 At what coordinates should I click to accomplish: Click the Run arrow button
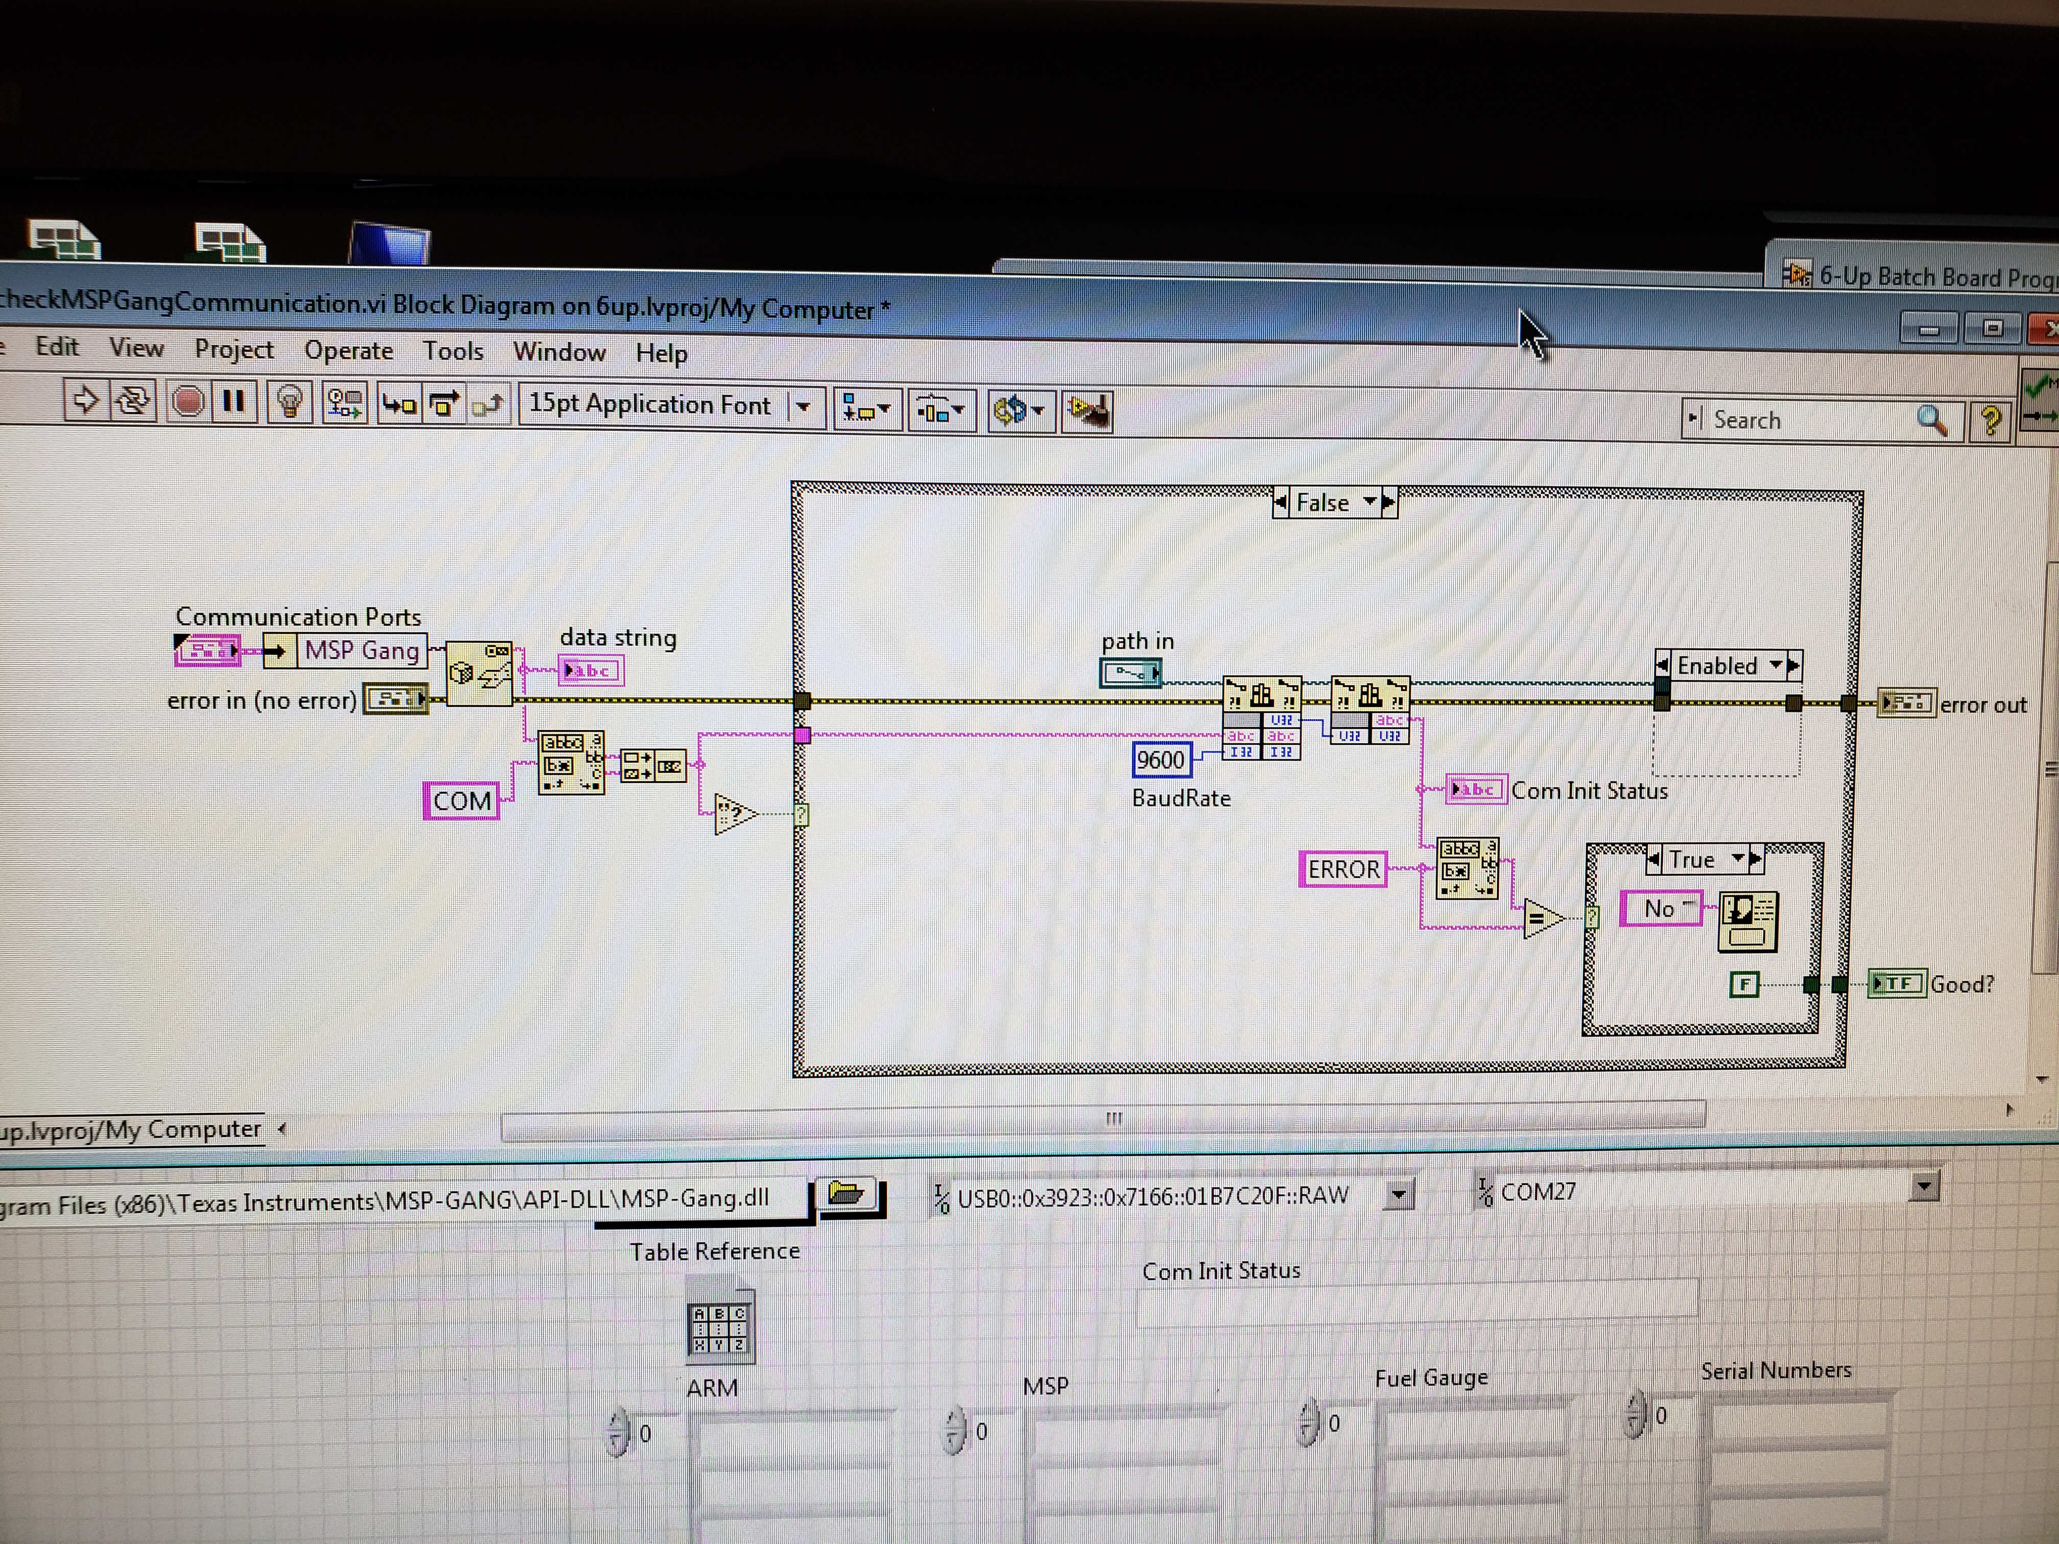(x=86, y=401)
